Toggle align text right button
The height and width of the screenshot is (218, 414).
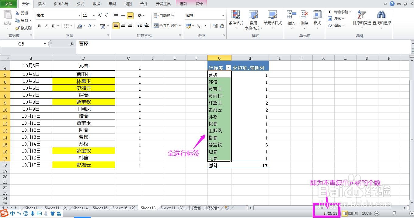click(x=130, y=26)
